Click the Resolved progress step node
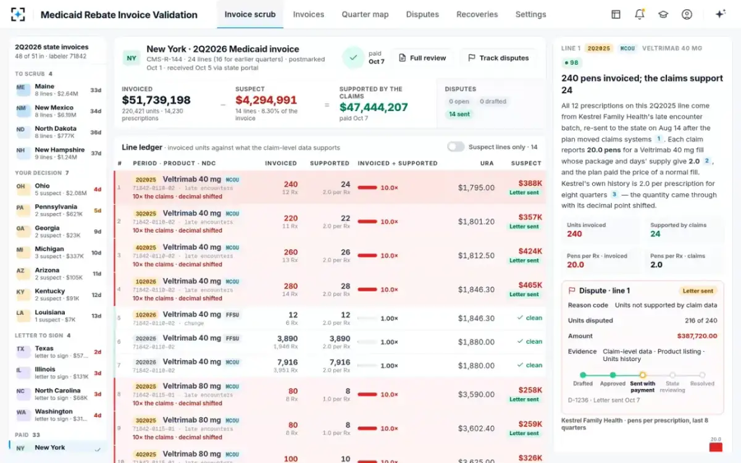Viewport: 741px width, 463px height. point(702,375)
